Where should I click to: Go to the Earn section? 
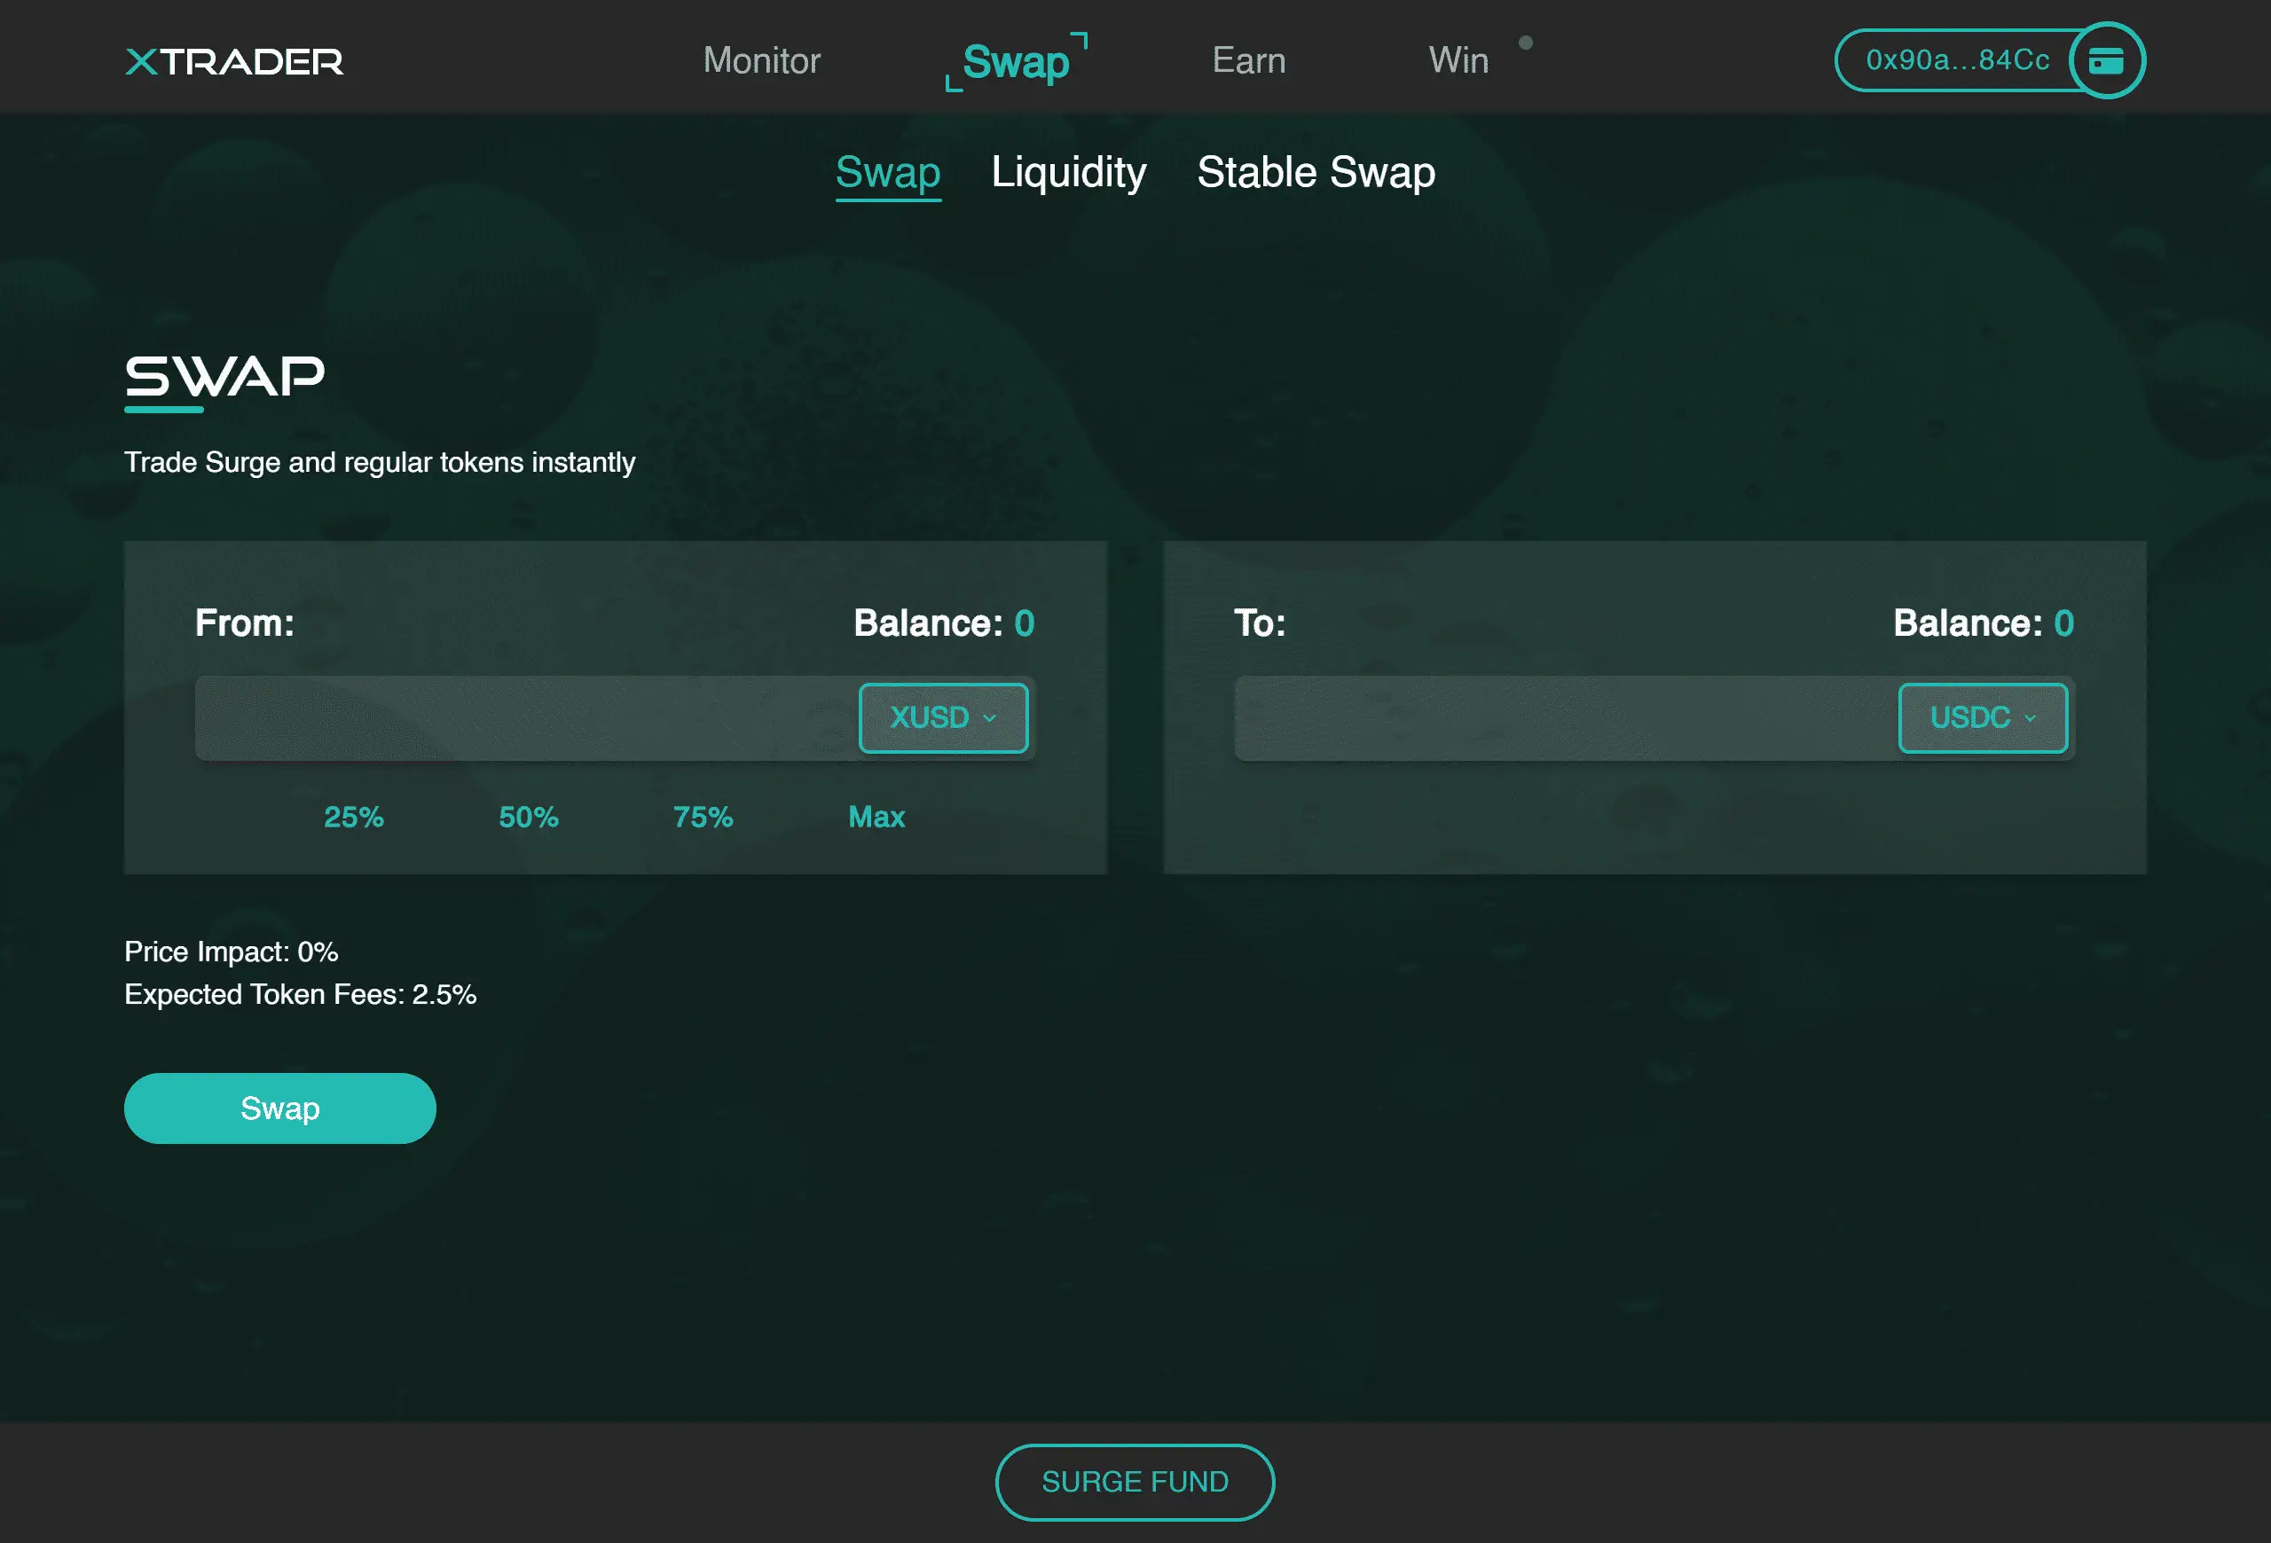pyautogui.click(x=1249, y=60)
